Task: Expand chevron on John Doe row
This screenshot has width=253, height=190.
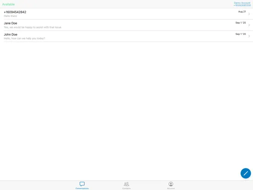Action: pyautogui.click(x=249, y=36)
